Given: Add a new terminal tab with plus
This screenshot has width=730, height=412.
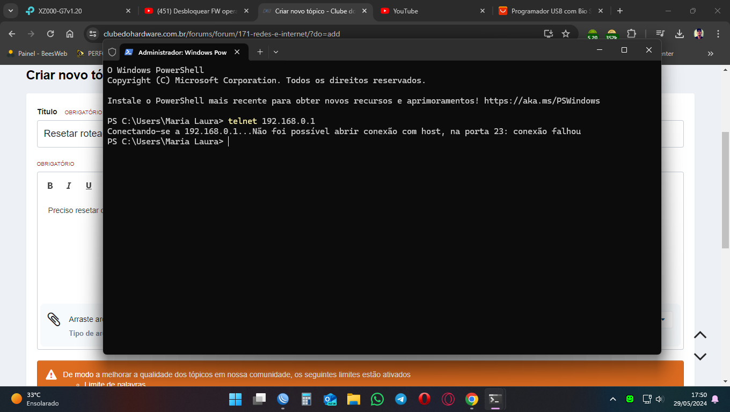Looking at the screenshot, I should point(260,52).
